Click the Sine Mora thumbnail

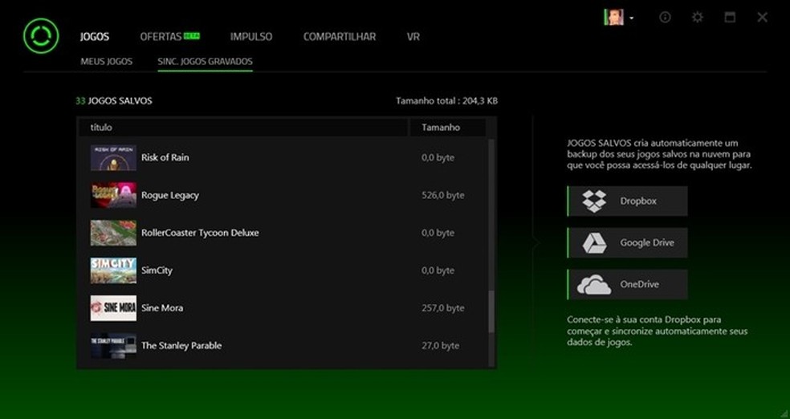pyautogui.click(x=113, y=308)
